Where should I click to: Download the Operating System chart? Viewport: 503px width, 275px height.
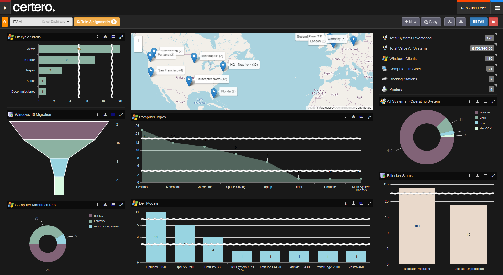pyautogui.click(x=478, y=101)
